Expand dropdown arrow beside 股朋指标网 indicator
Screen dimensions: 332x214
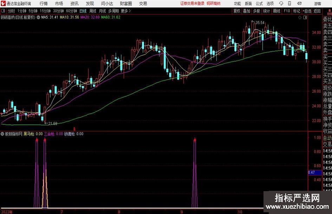[x=2, y=134]
